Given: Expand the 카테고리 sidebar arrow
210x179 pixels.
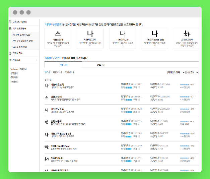Looking at the screenshot, I should click(x=36, y=60).
